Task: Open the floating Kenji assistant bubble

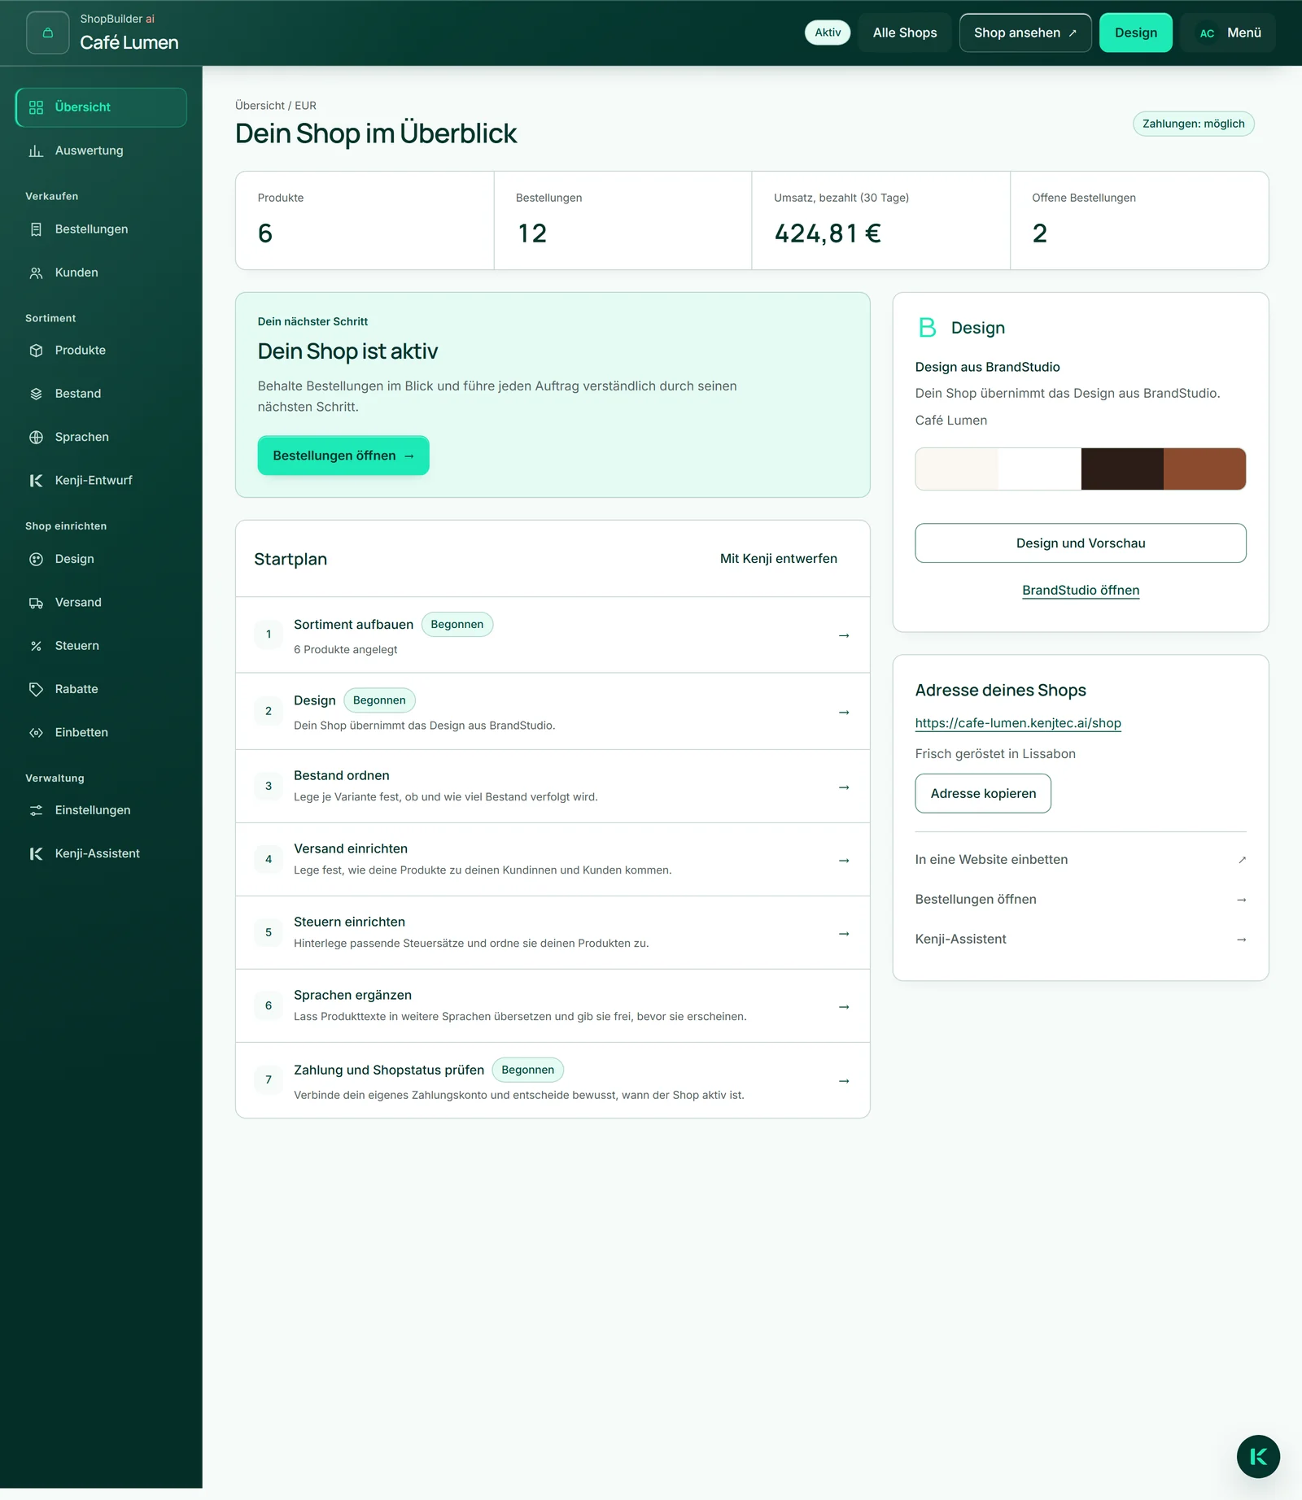Action: (x=1258, y=1456)
